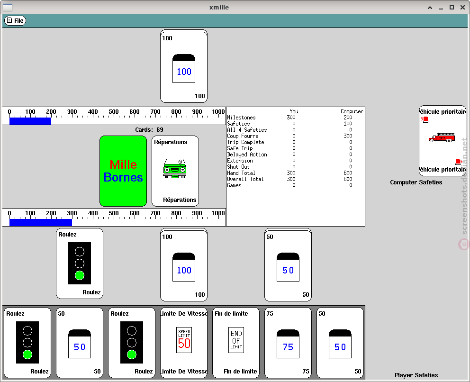Click the Overall Total score row
The width and height of the screenshot is (470, 382).
pyautogui.click(x=295, y=179)
